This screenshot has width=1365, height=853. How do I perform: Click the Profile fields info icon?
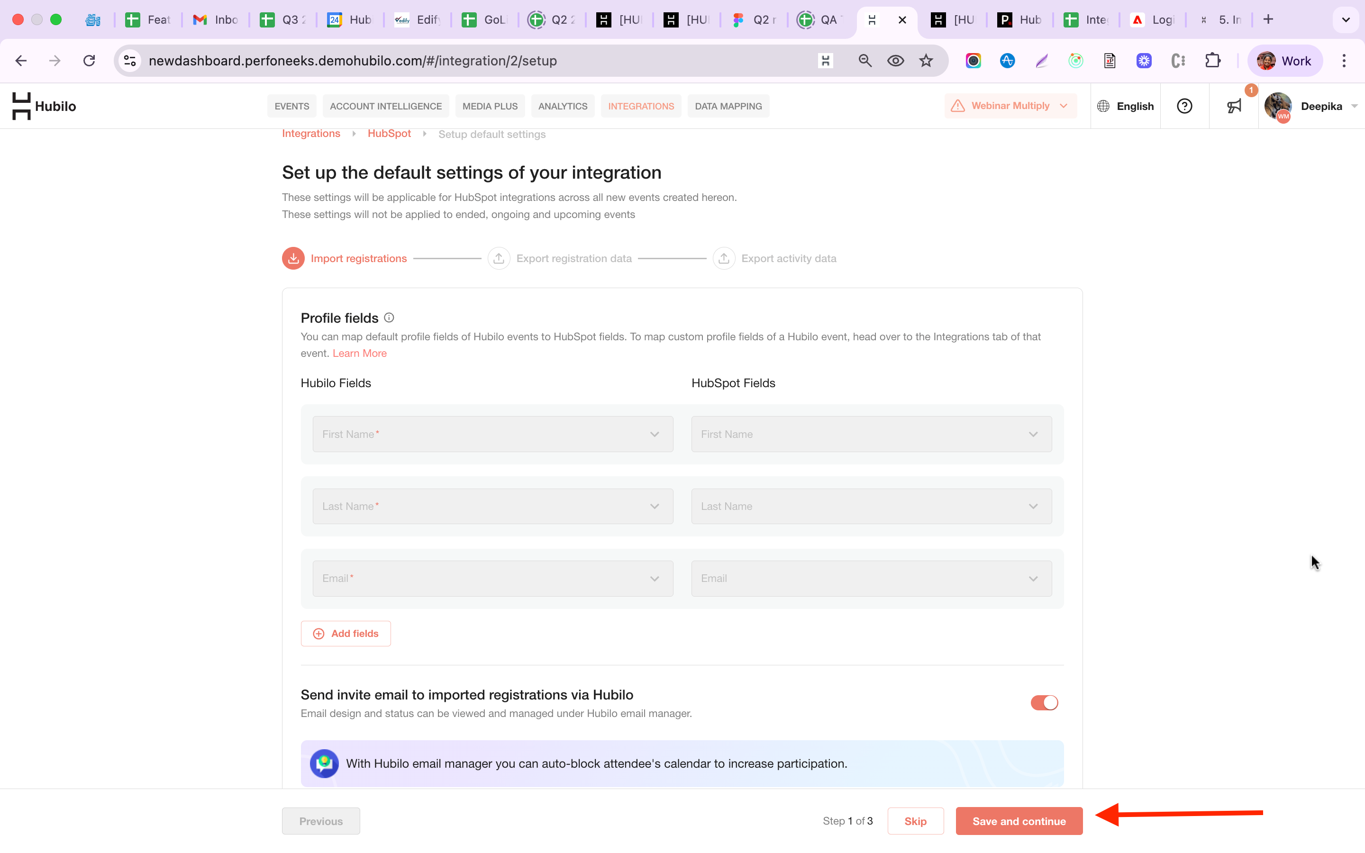point(389,318)
